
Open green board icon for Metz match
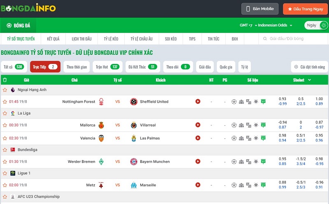(x=263, y=185)
